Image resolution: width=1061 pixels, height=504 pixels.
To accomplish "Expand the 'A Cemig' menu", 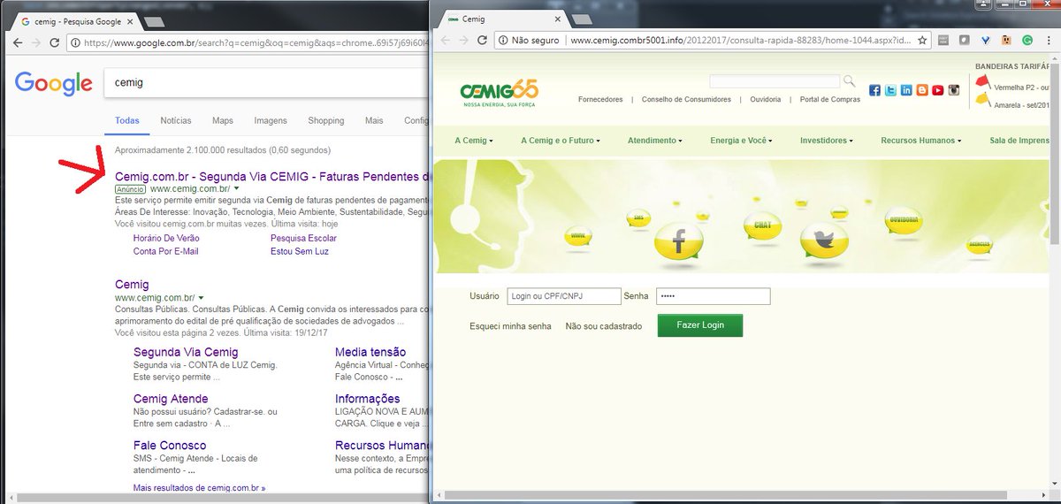I will point(474,141).
